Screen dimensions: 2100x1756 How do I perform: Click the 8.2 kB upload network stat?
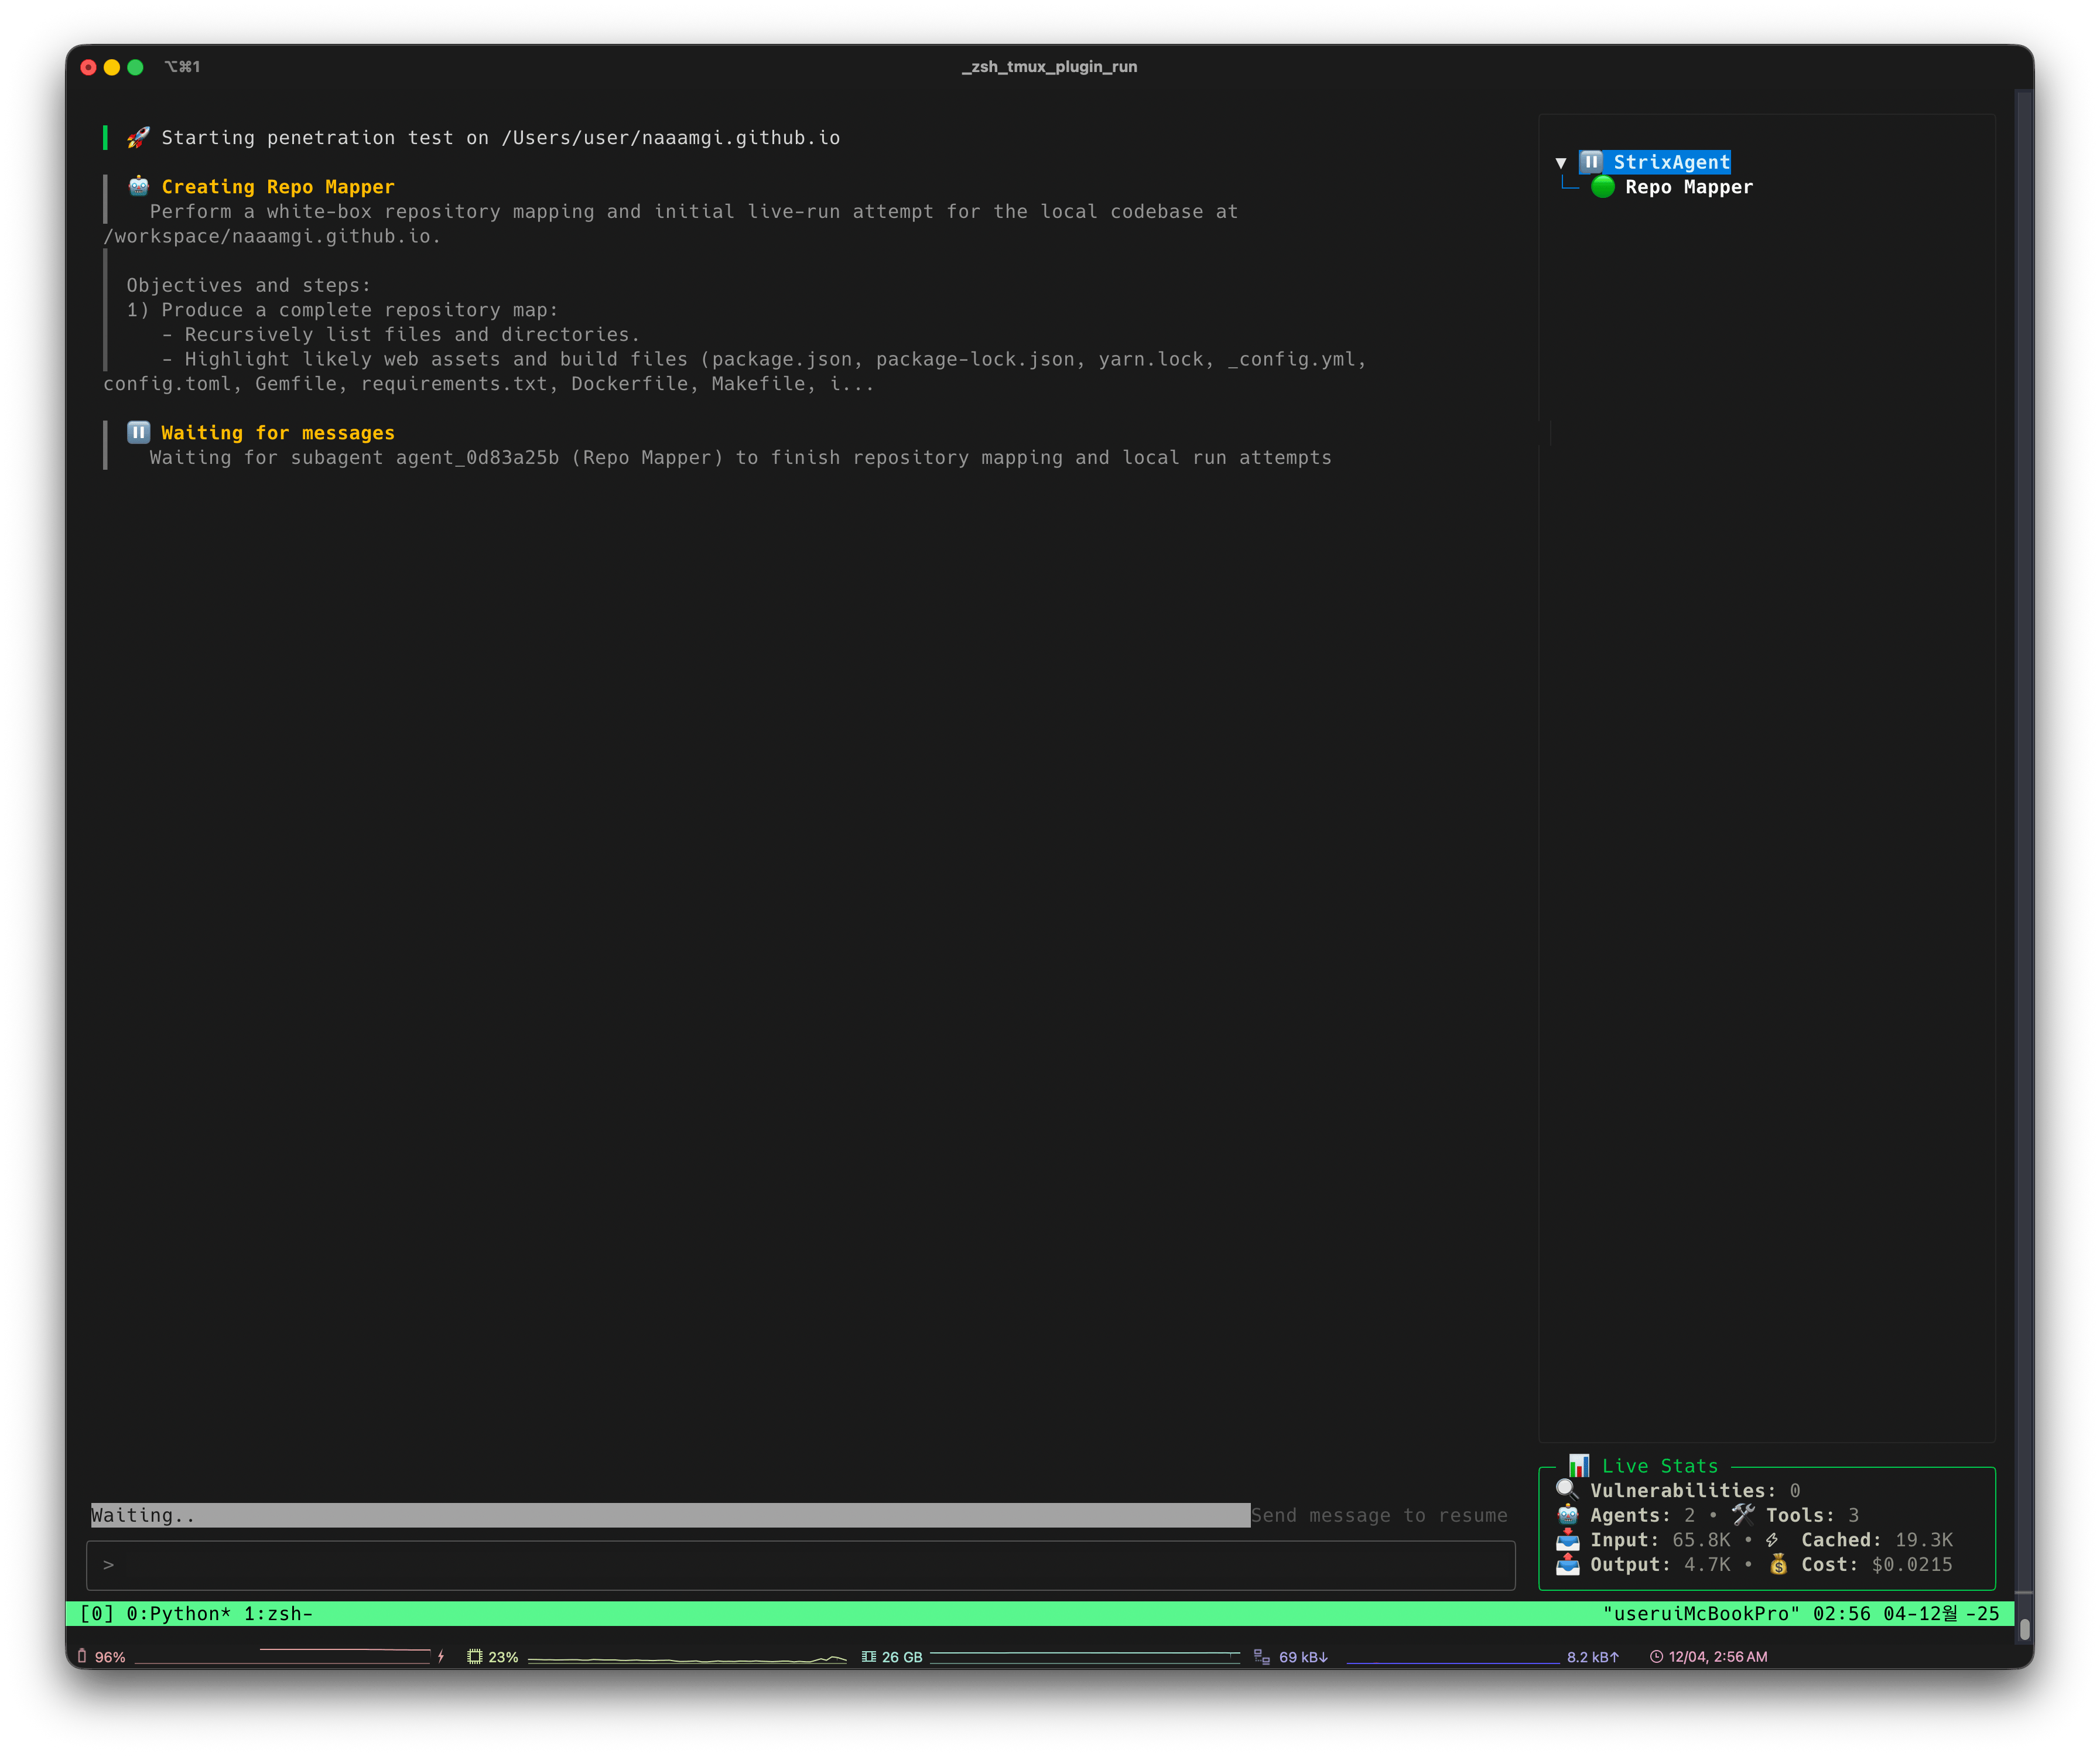pos(1593,1657)
